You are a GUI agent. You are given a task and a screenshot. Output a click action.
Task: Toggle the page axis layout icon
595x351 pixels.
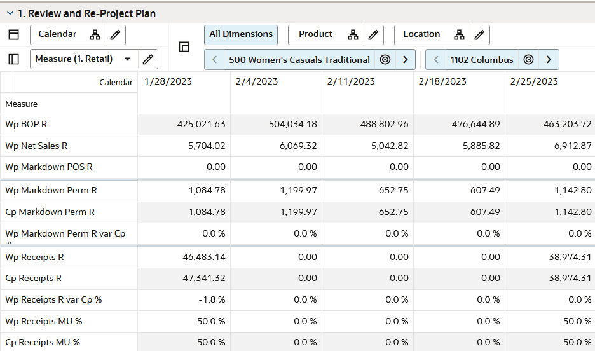click(184, 46)
